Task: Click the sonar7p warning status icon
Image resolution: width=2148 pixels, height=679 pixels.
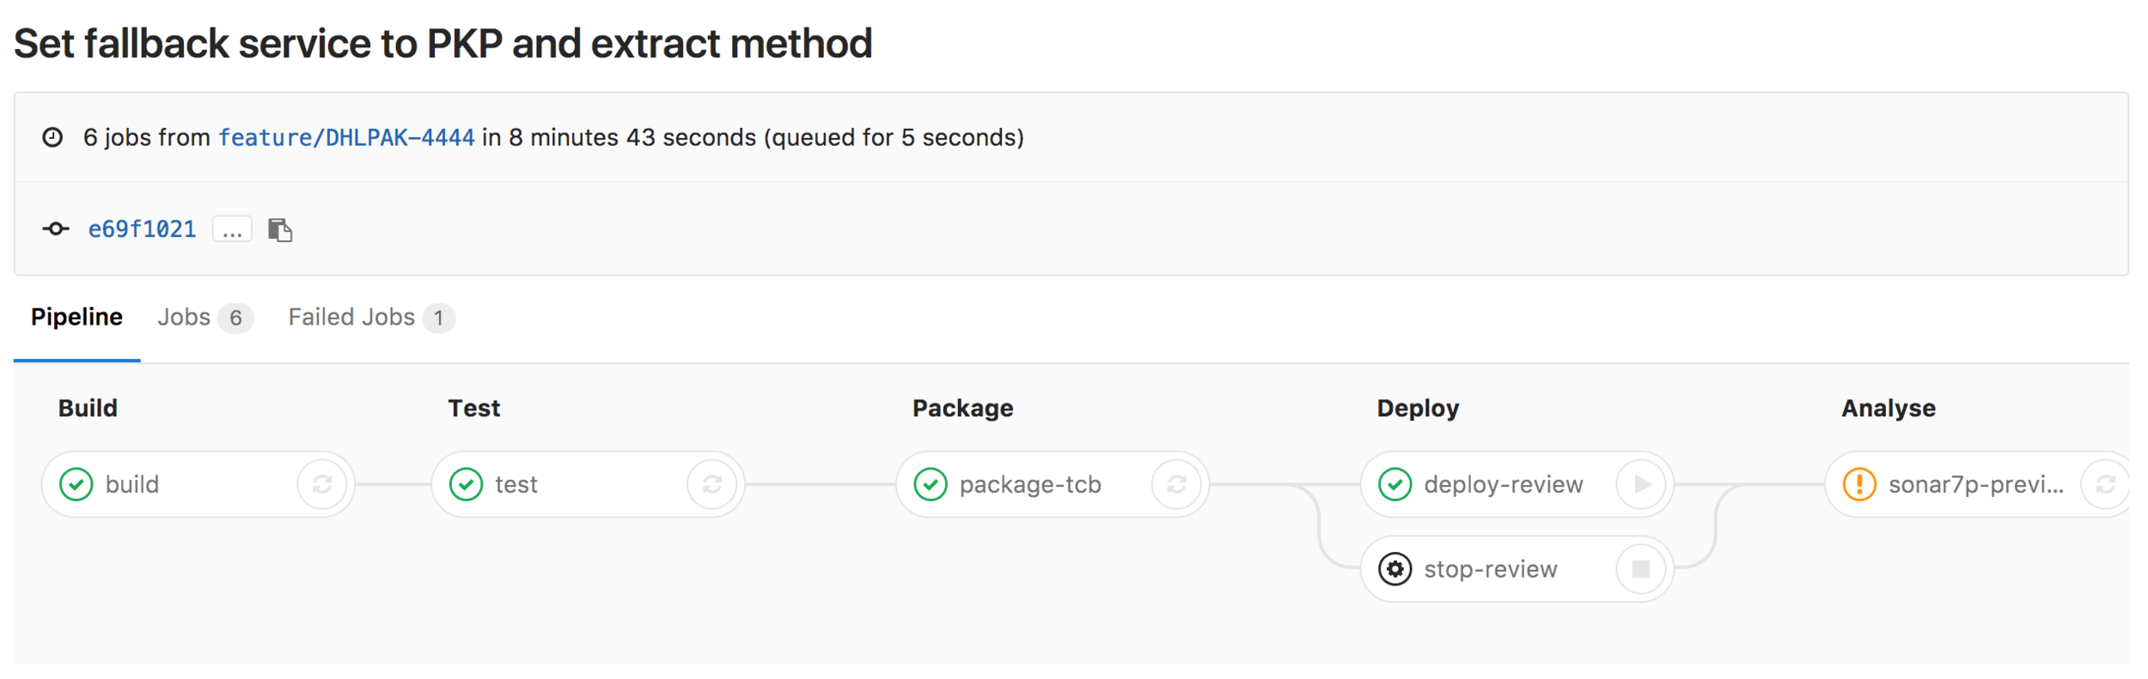Action: coord(1859,485)
